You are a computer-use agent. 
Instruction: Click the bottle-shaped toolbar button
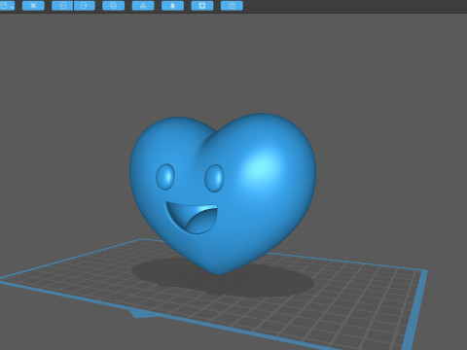[x=172, y=6]
